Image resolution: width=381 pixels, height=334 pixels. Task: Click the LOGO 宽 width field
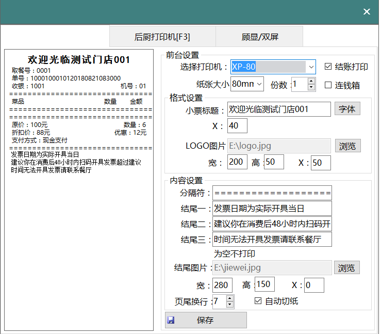tap(237, 162)
